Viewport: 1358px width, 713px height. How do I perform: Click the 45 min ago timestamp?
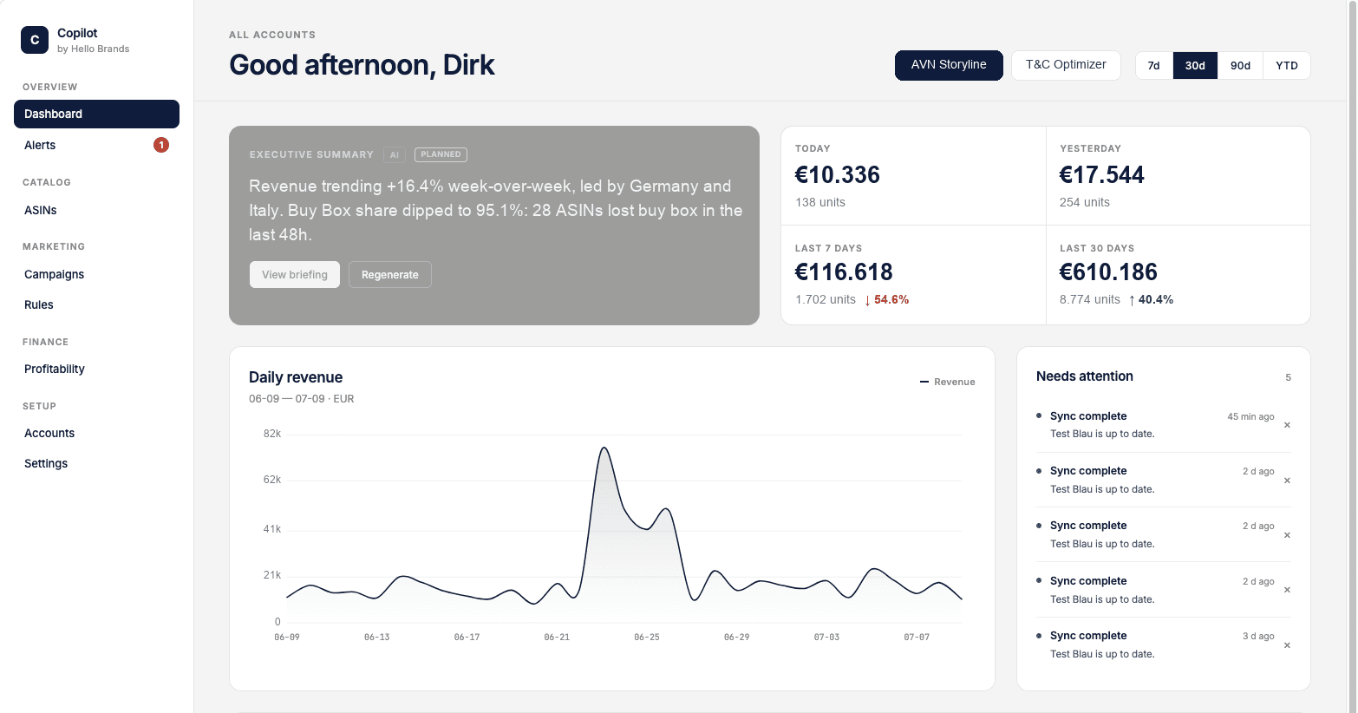1250,416
